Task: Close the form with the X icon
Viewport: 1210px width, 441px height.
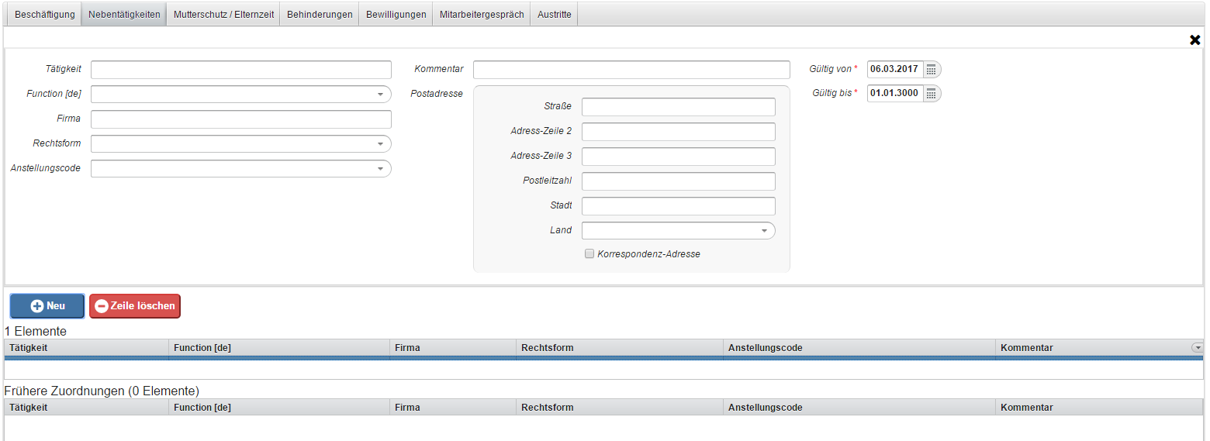Action: (1194, 40)
